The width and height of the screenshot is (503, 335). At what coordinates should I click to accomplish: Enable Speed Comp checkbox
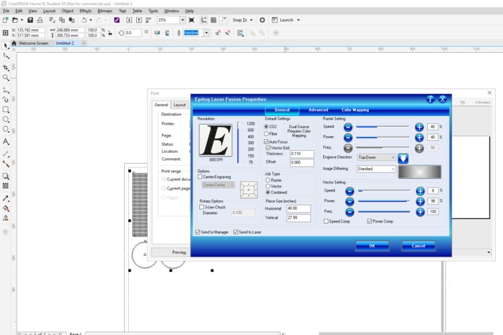(326, 221)
